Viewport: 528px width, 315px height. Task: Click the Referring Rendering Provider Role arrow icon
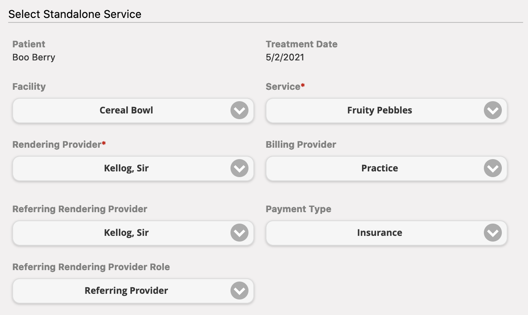coord(239,291)
